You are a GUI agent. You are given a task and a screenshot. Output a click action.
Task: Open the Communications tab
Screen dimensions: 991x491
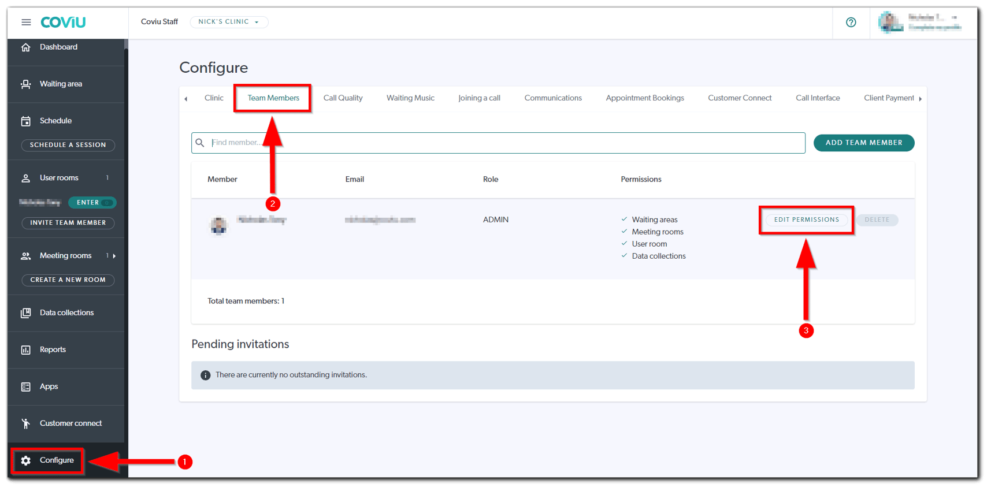[x=553, y=98]
